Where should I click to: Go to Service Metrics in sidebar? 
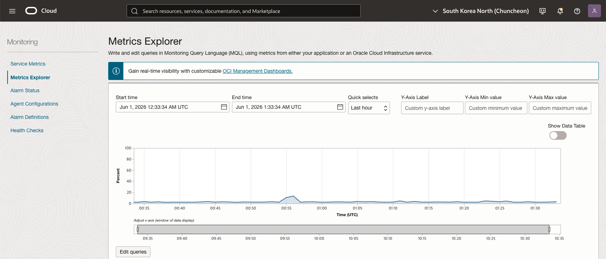(x=28, y=64)
